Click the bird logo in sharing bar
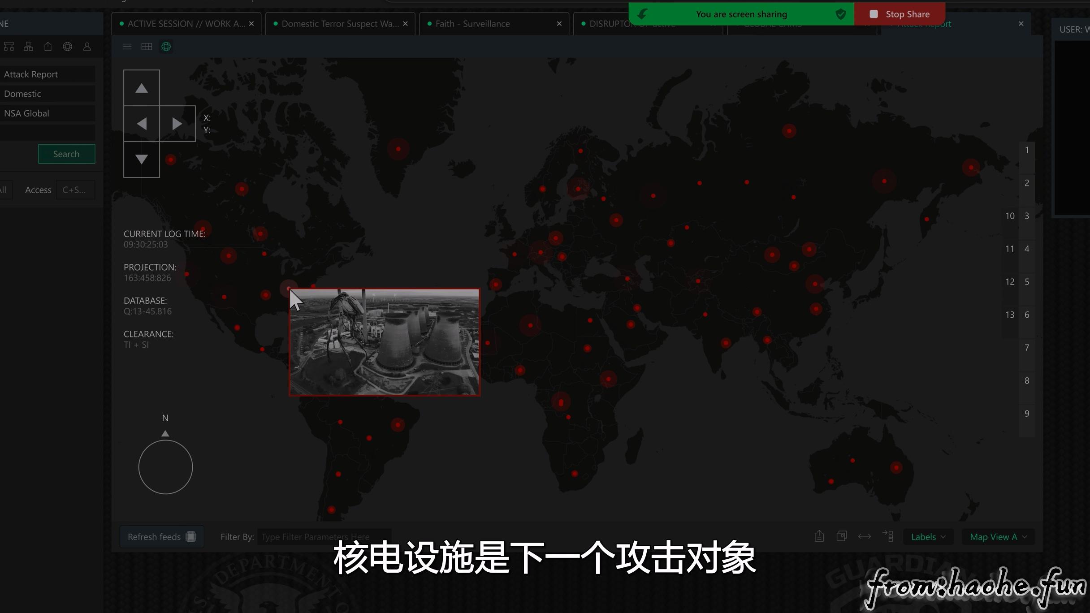Image resolution: width=1090 pixels, height=613 pixels. (x=642, y=14)
